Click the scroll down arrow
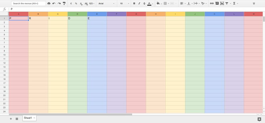265x123 pixels. (x=264, y=112)
